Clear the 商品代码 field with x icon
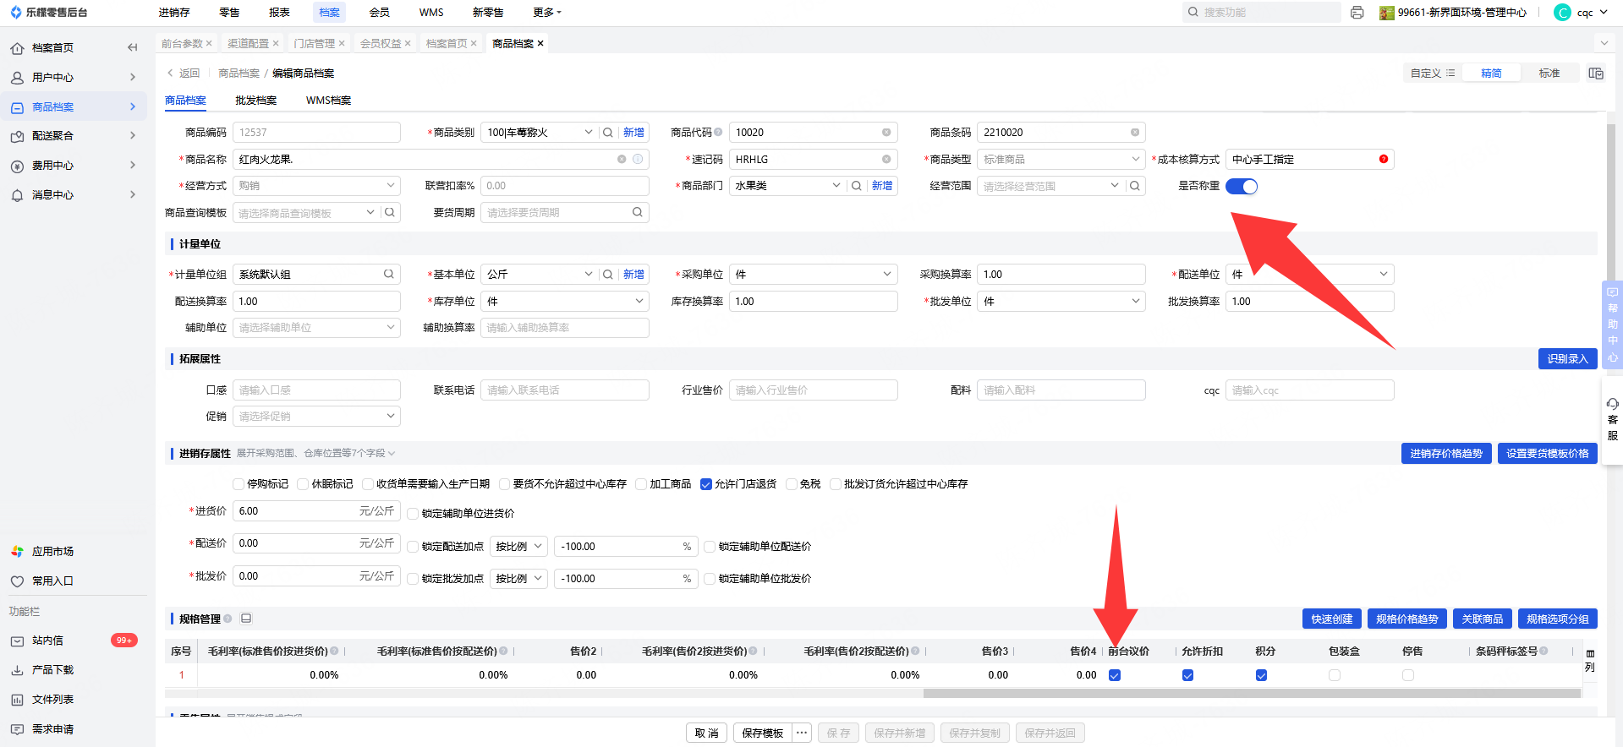 [886, 133]
